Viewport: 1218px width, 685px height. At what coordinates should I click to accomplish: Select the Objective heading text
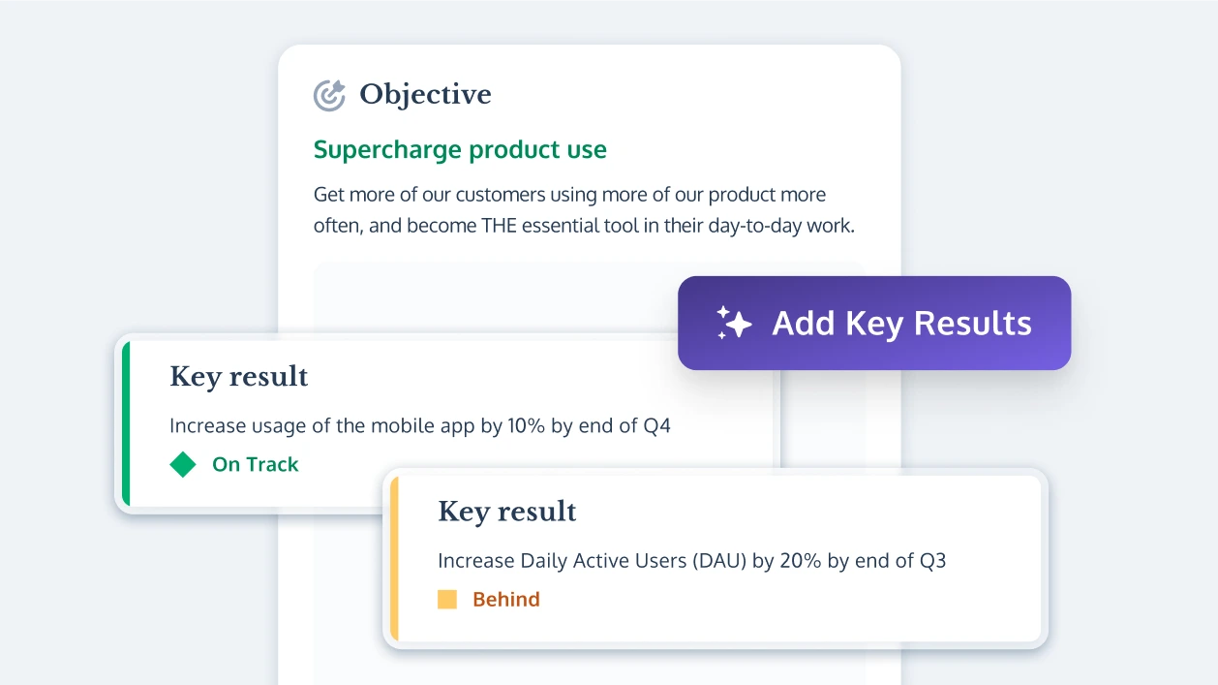pyautogui.click(x=425, y=95)
